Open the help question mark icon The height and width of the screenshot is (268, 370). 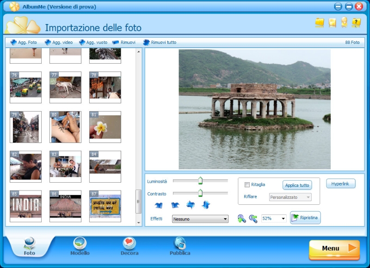(x=356, y=23)
